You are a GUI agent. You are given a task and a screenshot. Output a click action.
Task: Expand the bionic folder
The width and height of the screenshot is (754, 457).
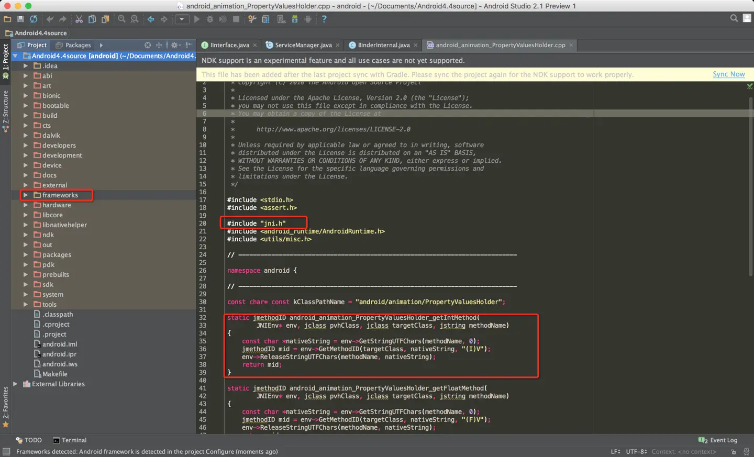click(x=26, y=96)
